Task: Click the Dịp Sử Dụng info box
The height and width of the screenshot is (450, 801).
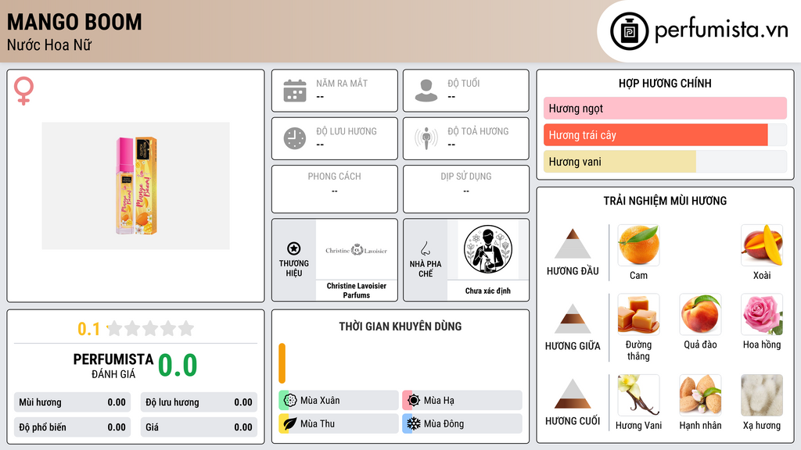Action: (x=466, y=189)
